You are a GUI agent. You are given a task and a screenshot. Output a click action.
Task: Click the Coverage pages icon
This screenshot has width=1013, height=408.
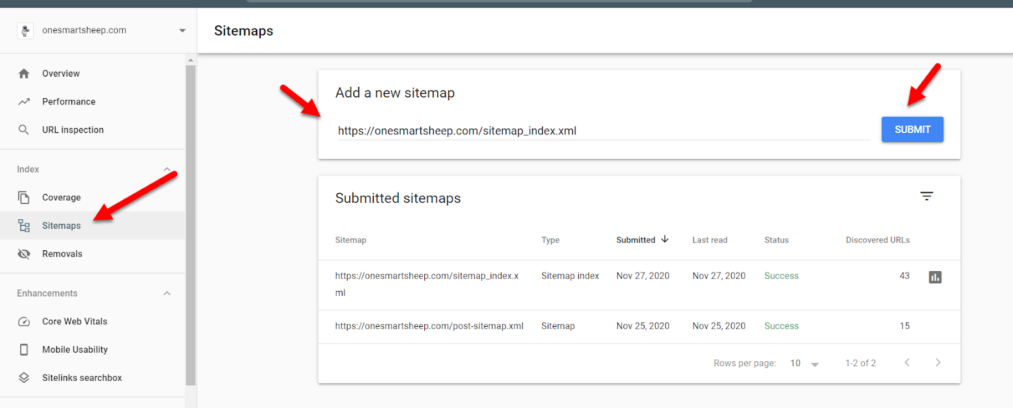pos(24,198)
